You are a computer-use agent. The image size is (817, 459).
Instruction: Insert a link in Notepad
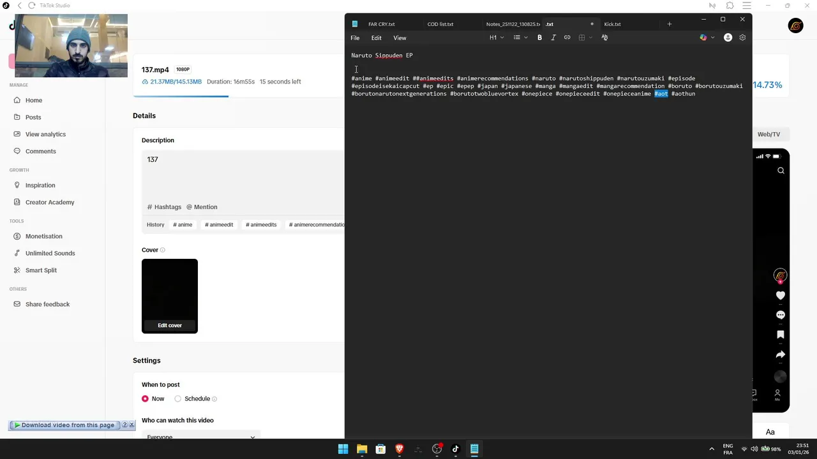tap(567, 38)
